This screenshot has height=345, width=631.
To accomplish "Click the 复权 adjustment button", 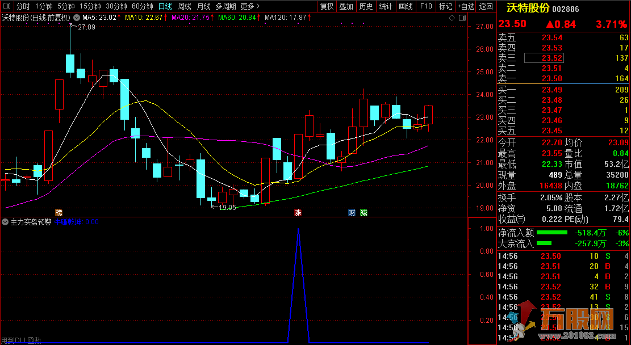I will point(327,6).
